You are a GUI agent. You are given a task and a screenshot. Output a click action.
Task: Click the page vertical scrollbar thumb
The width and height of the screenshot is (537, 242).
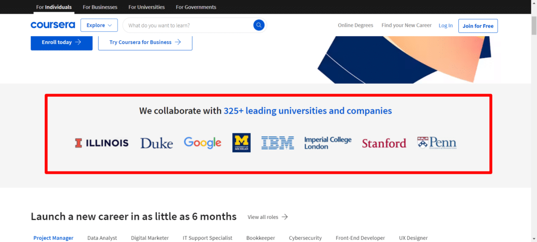coord(534,25)
